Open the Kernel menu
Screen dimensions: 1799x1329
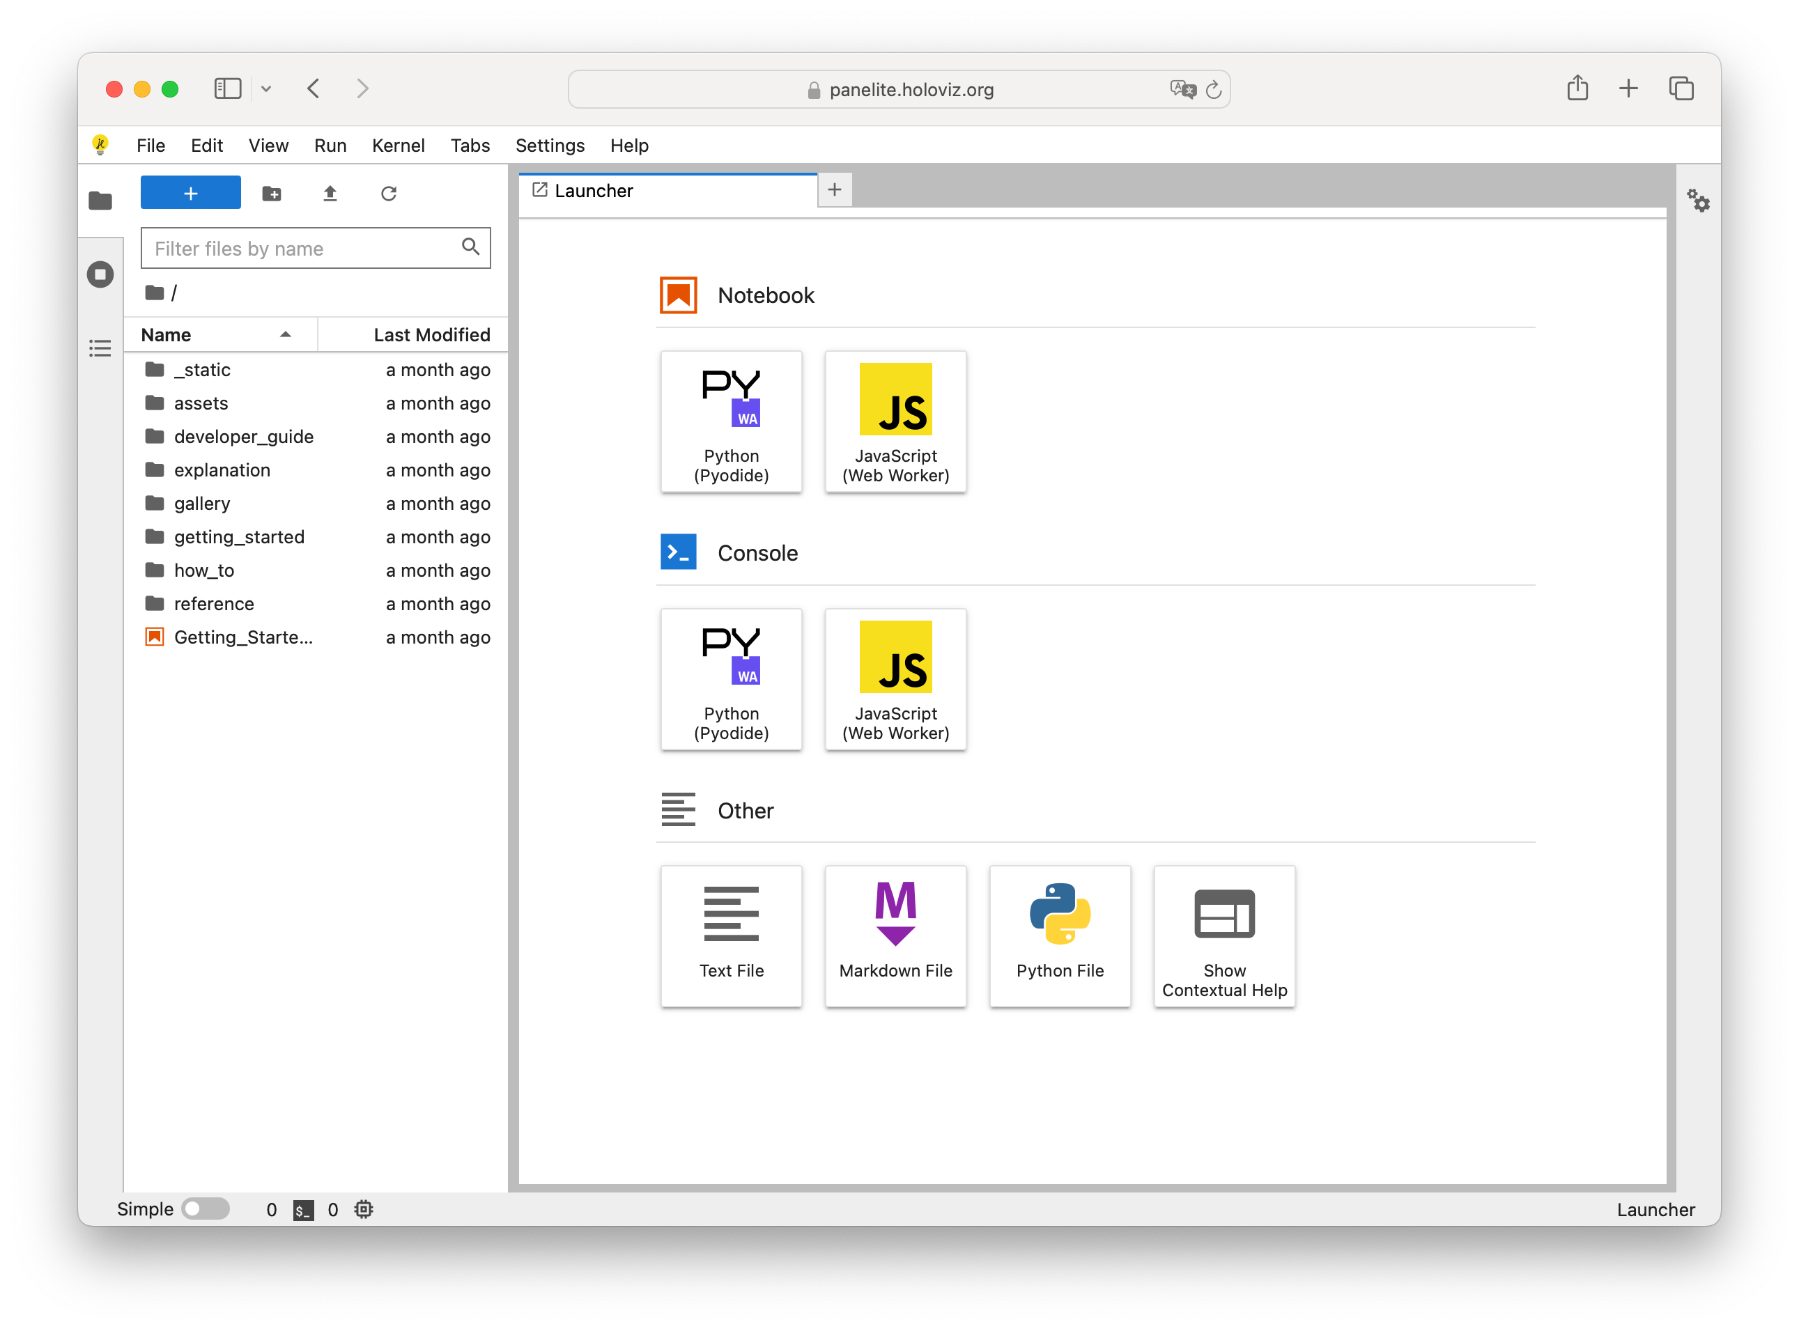397,146
